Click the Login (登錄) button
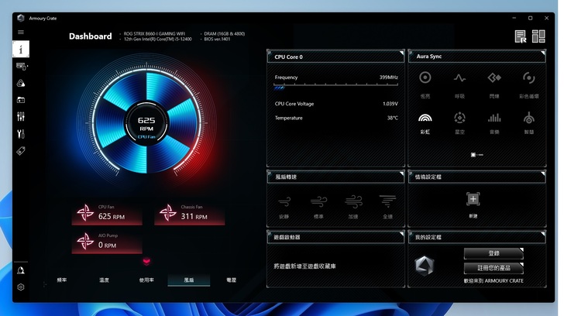The width and height of the screenshot is (564, 316). tap(493, 253)
